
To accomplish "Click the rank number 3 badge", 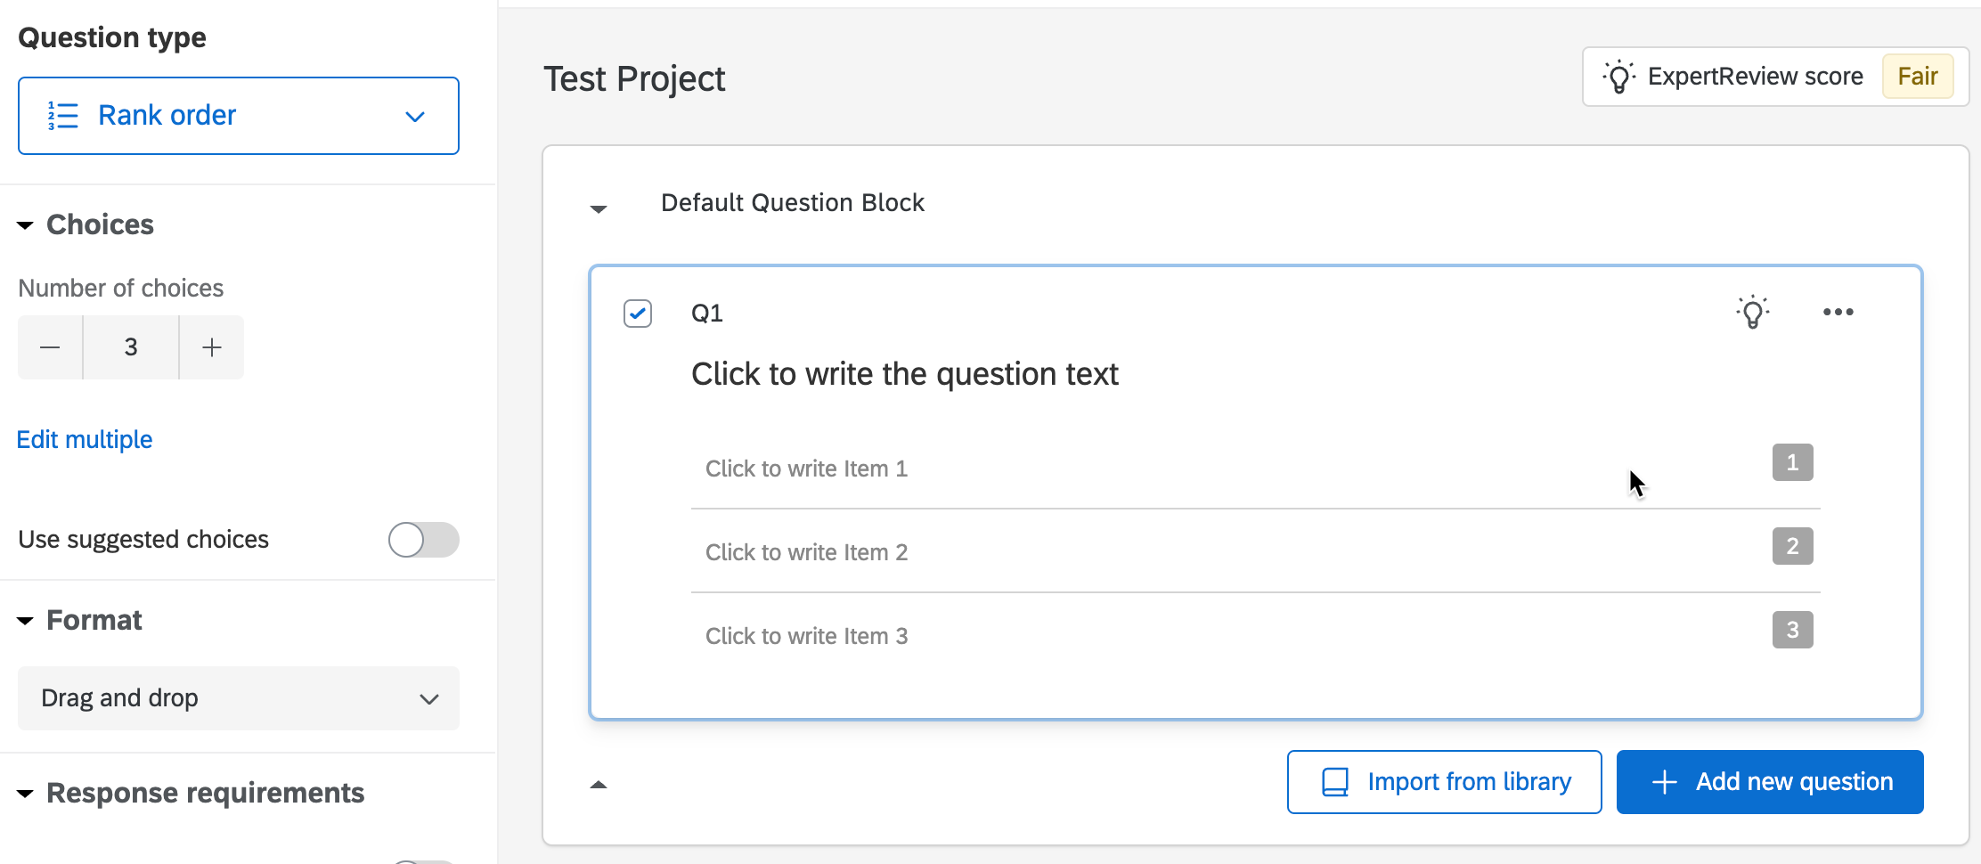I will (x=1792, y=630).
